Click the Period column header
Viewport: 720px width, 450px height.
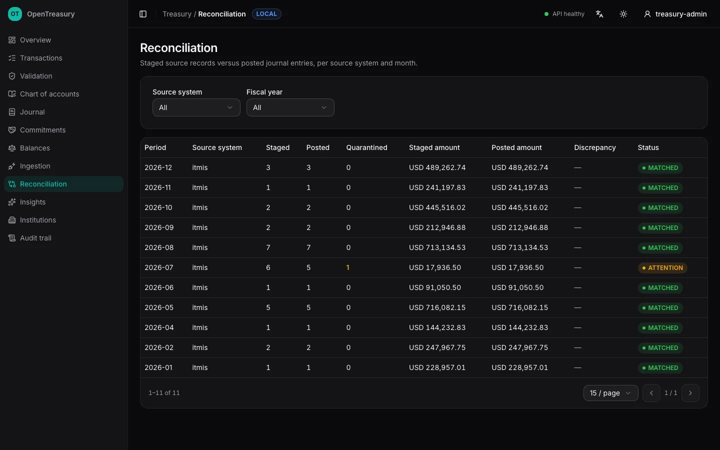coord(155,147)
